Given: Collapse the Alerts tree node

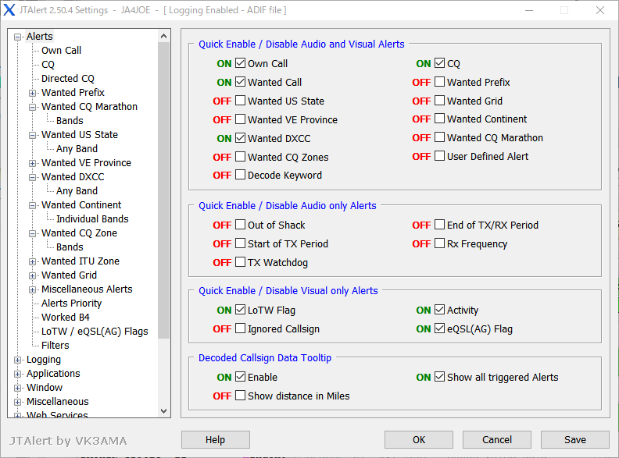Looking at the screenshot, I should [x=17, y=37].
